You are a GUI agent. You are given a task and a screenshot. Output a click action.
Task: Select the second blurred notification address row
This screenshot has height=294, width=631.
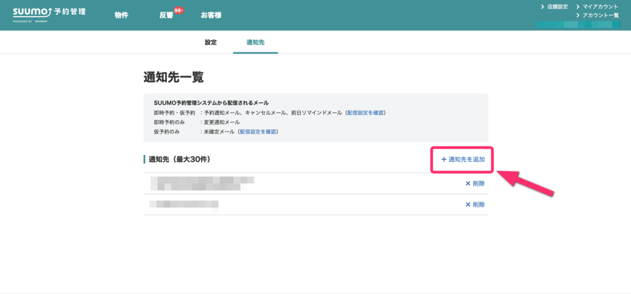[185, 204]
